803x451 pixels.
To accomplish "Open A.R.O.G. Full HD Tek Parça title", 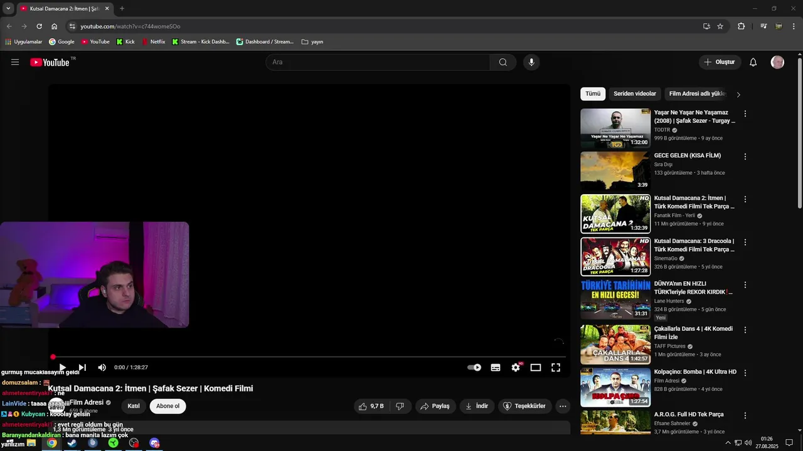I will (689, 415).
